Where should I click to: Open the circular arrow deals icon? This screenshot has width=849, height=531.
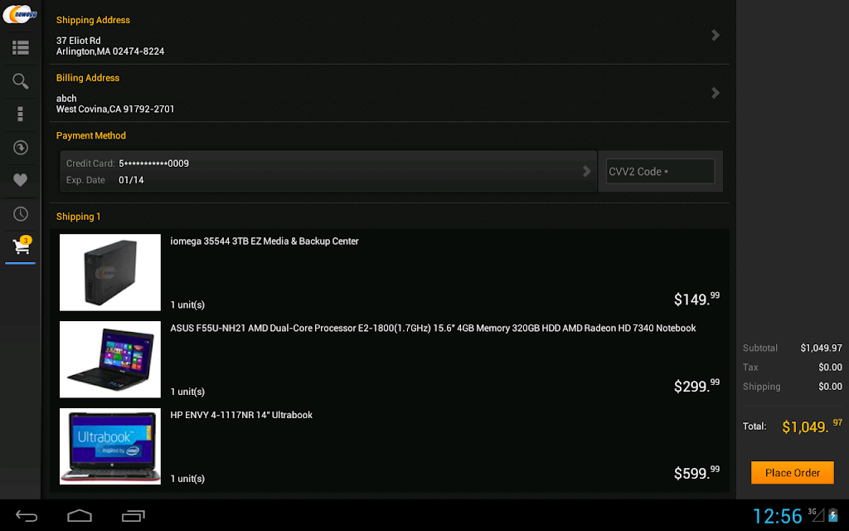(20, 148)
